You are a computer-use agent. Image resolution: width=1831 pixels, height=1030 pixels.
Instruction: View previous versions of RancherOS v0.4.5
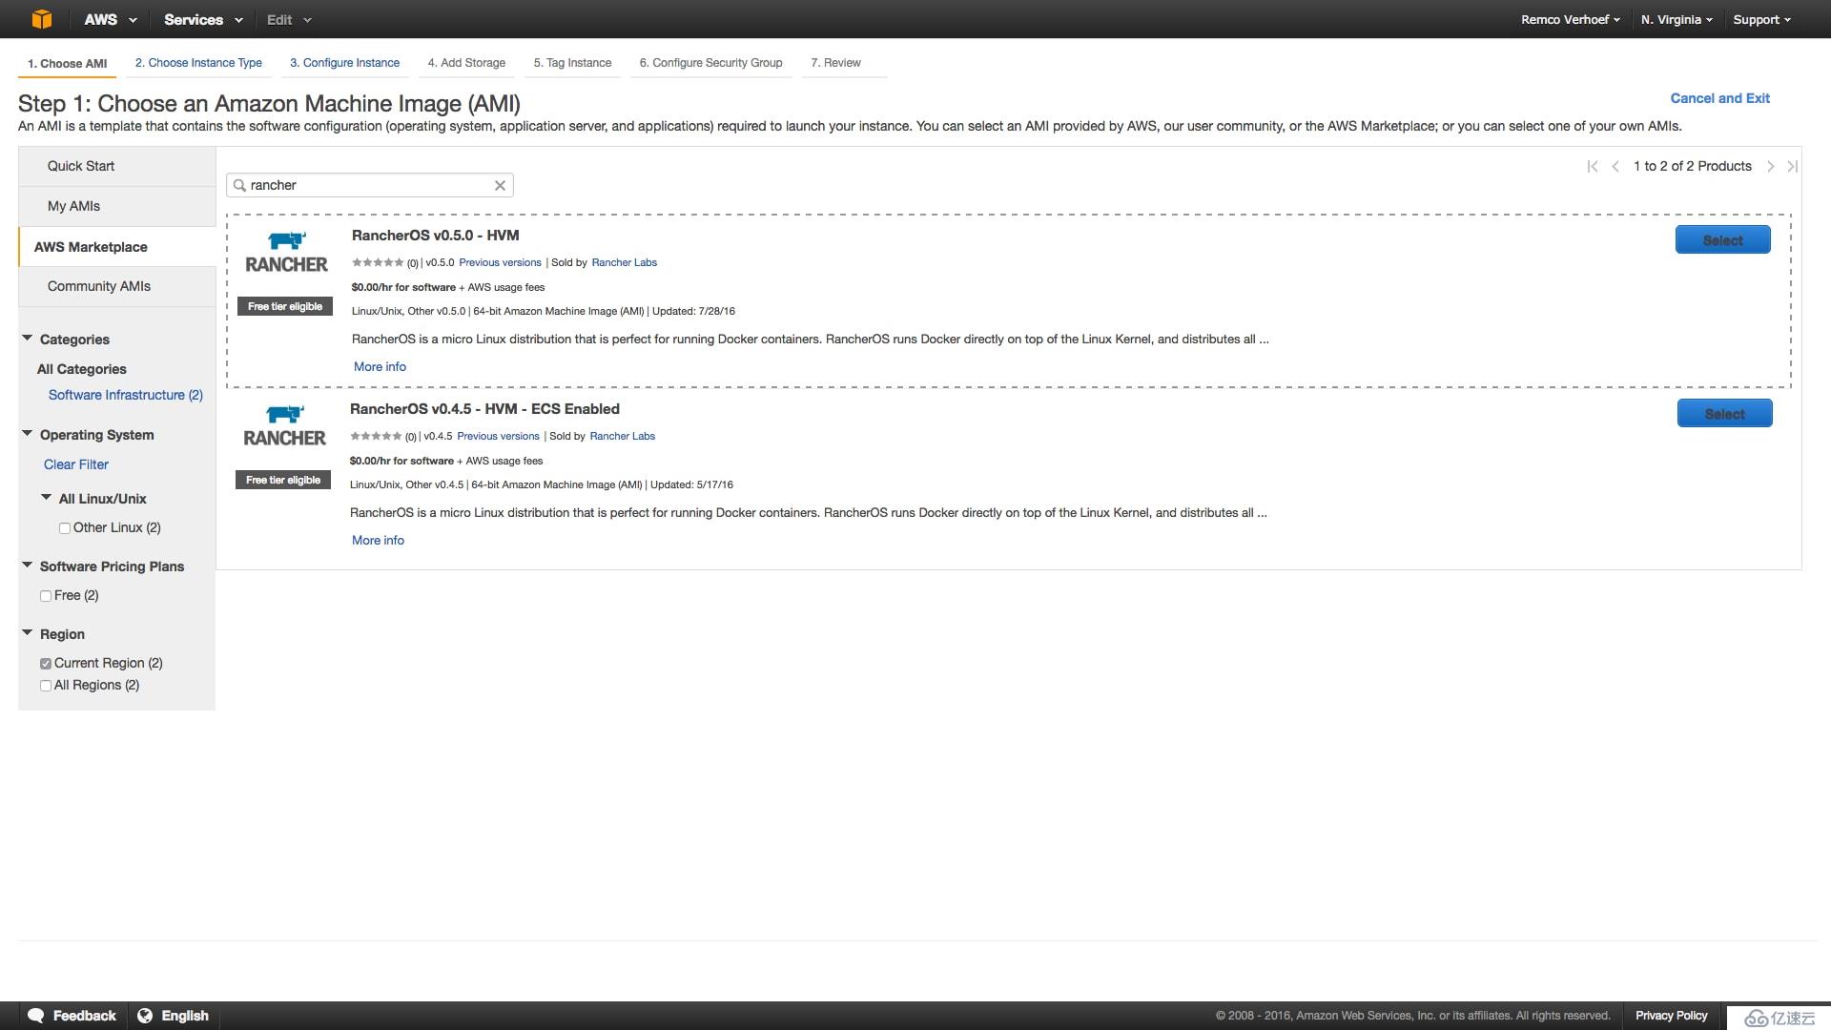point(498,436)
